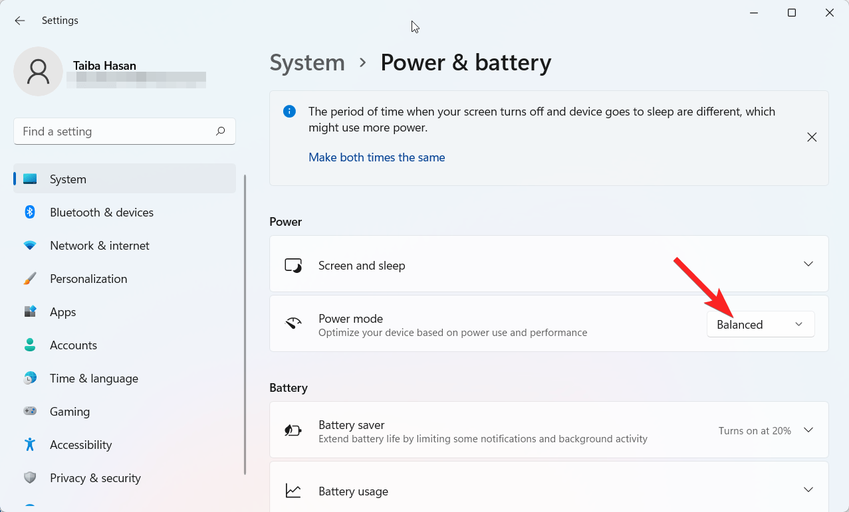Screen dimensions: 849x512
Task: Click the Make both times the same link
Action: coord(376,157)
